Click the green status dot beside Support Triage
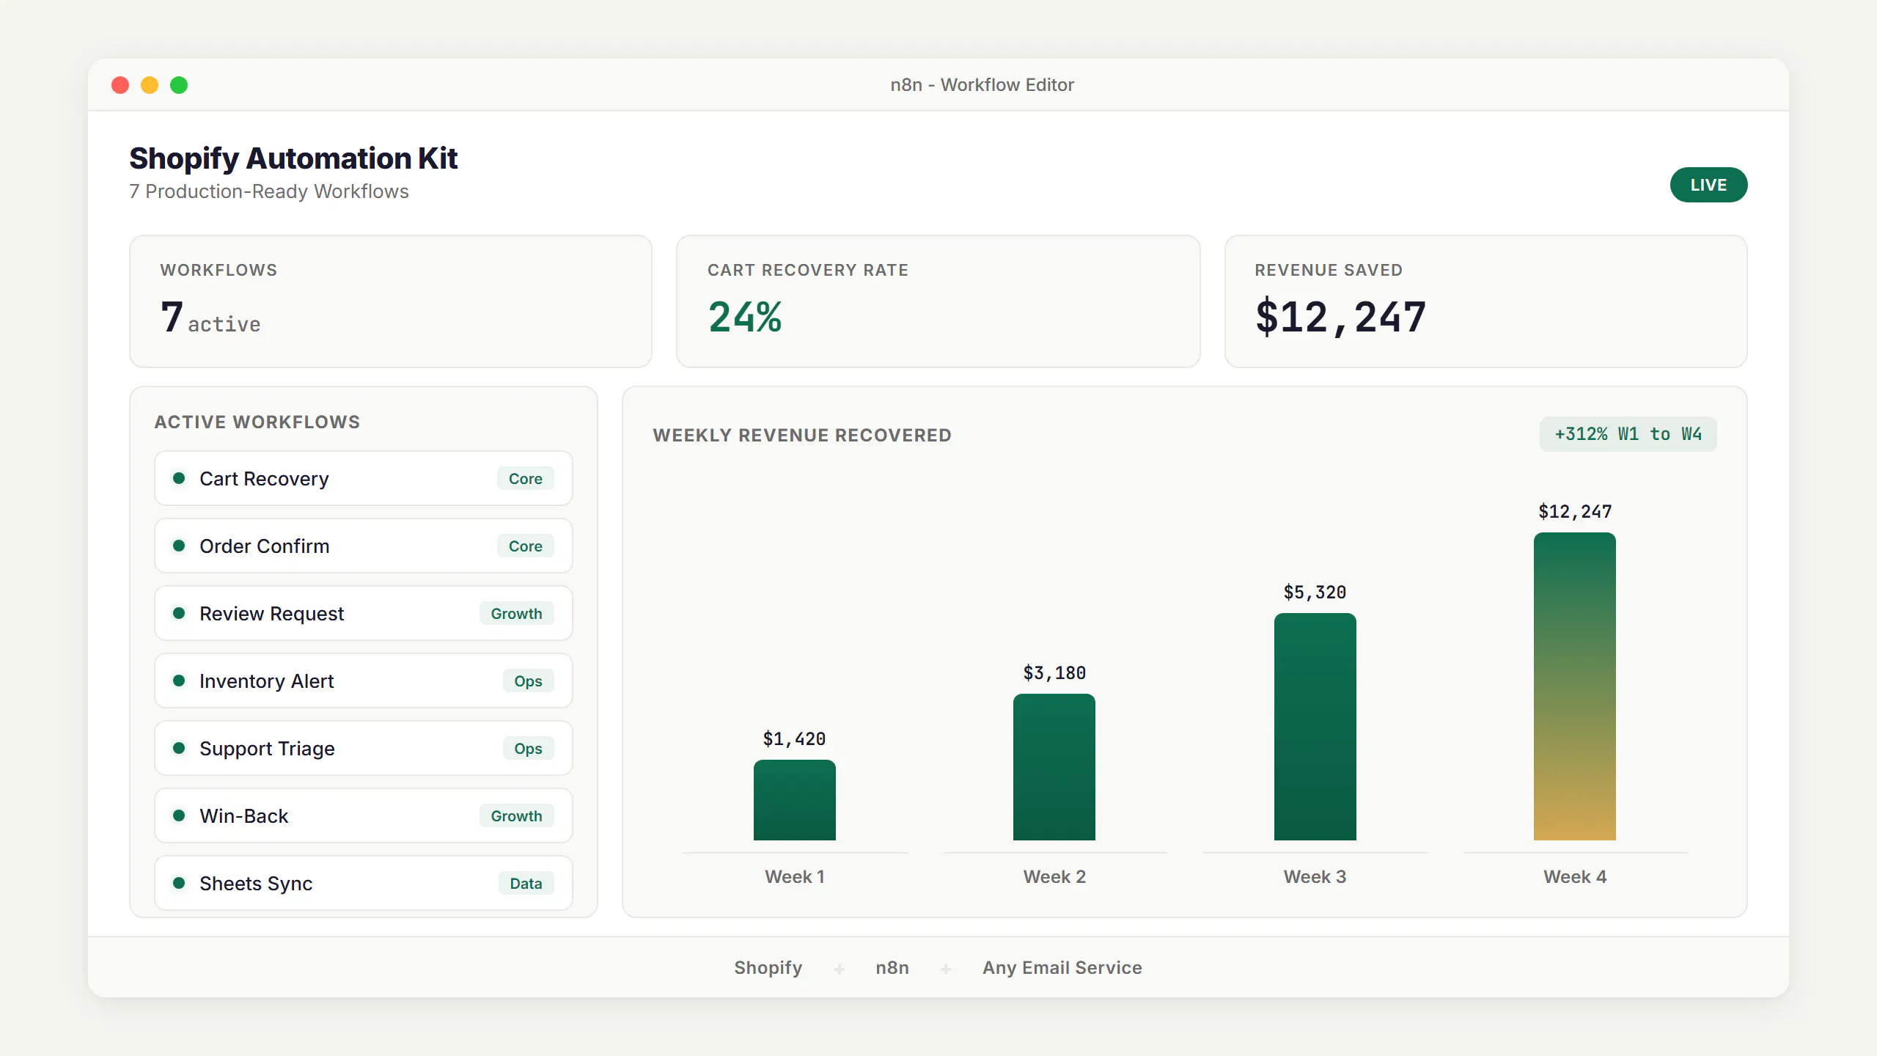 tap(179, 748)
